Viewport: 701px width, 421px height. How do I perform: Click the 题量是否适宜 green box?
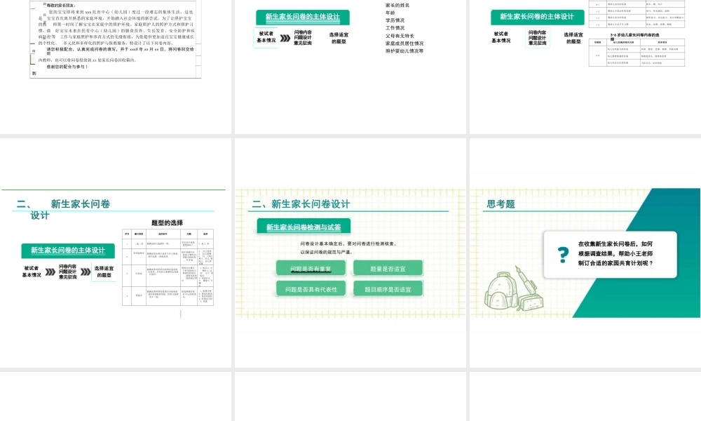388,269
